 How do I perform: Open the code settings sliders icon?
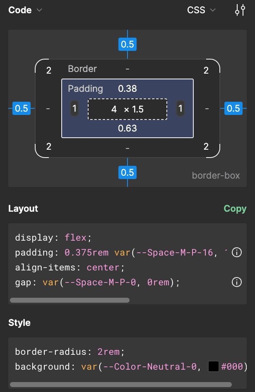coord(240,10)
